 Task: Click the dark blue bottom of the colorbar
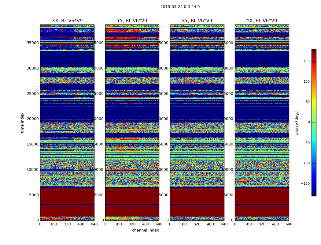[314, 194]
